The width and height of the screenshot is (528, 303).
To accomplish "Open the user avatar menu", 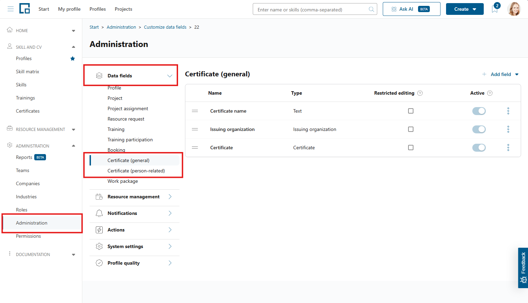I will pyautogui.click(x=514, y=9).
